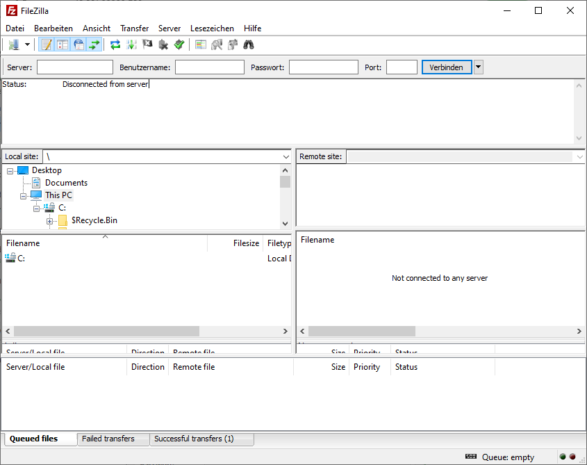587x465 pixels.
Task: Collapse the This PC tree node
Action: pyautogui.click(x=23, y=196)
